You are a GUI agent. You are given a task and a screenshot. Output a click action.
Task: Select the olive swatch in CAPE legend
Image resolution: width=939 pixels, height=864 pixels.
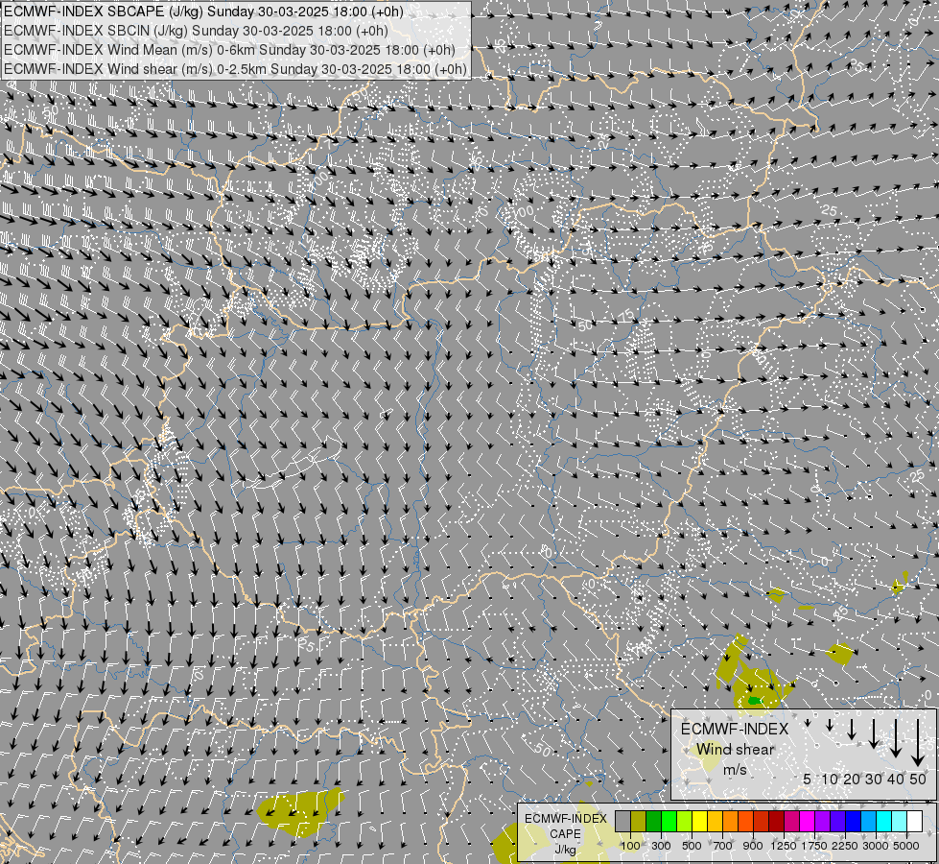click(x=639, y=821)
